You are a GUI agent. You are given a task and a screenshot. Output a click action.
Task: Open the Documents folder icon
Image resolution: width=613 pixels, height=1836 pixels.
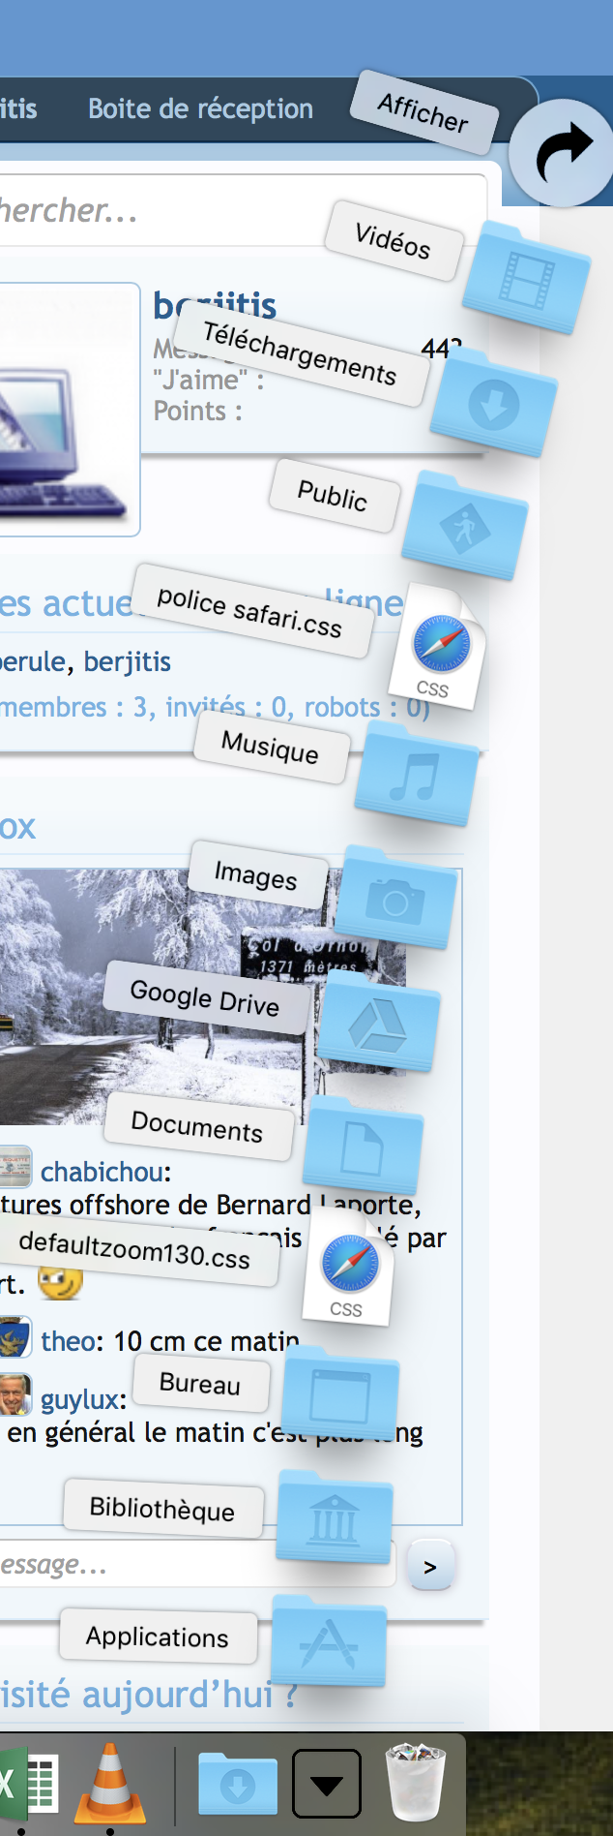[x=363, y=1147]
